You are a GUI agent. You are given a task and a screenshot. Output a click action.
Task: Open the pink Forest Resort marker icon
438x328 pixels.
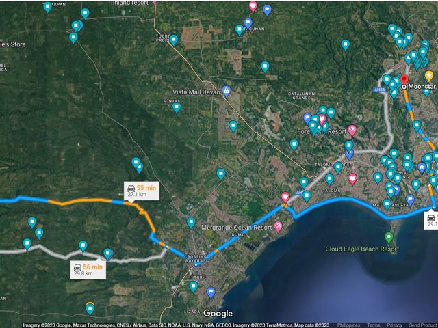click(352, 131)
